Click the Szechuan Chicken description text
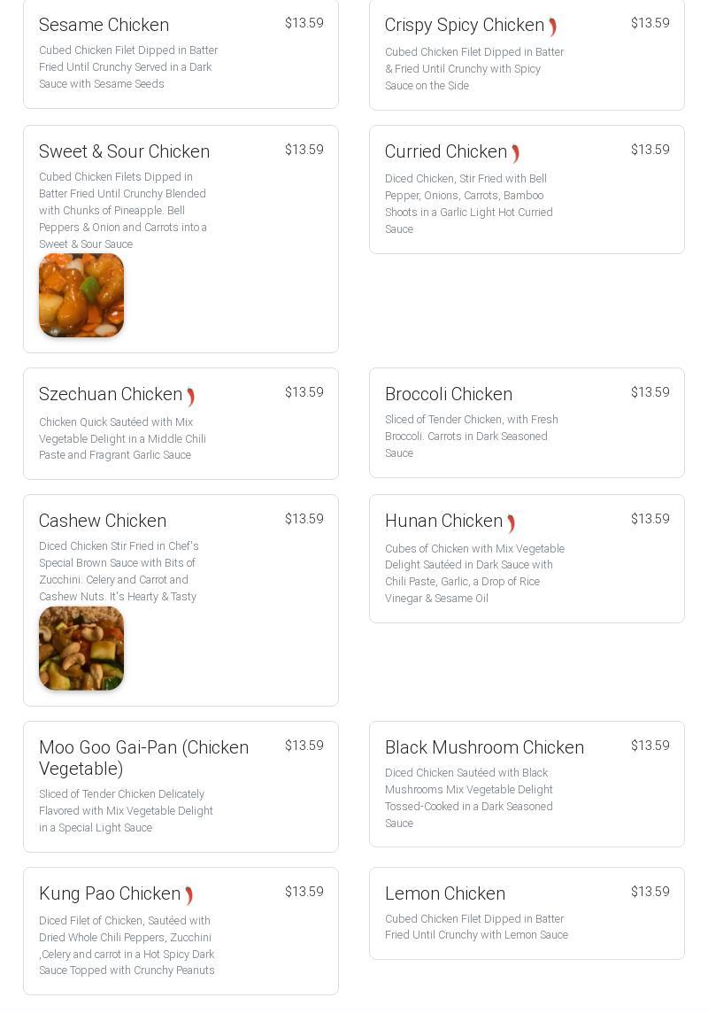This screenshot has width=708, height=1013. 122,438
